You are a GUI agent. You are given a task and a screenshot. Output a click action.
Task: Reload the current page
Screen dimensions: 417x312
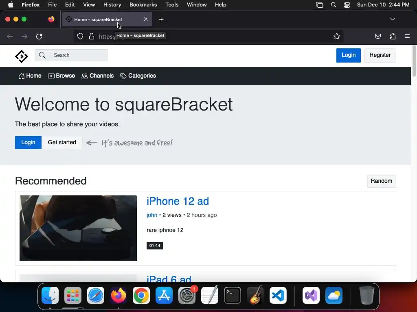click(x=39, y=36)
